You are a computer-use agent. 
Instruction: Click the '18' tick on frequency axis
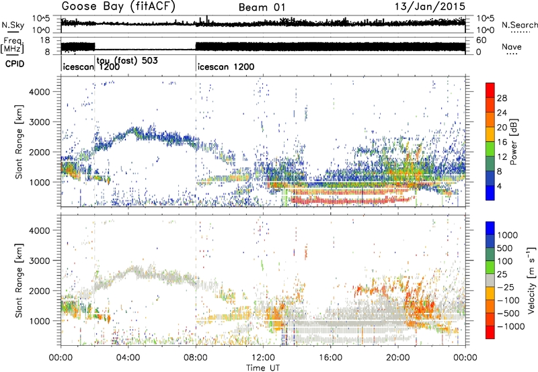tap(45, 40)
